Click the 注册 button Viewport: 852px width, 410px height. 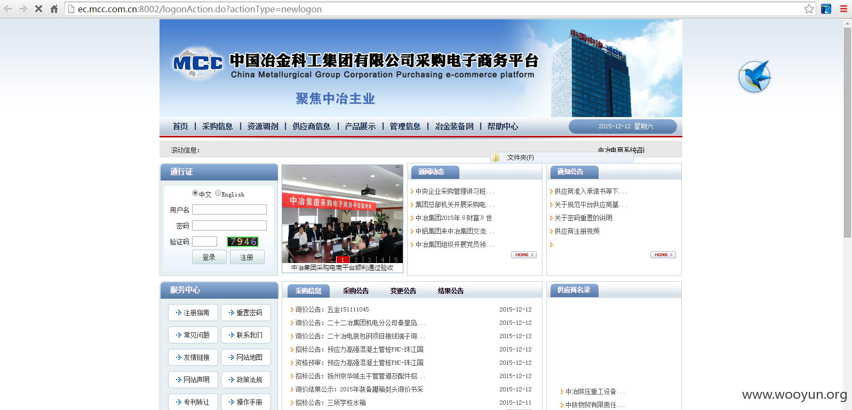tap(247, 257)
